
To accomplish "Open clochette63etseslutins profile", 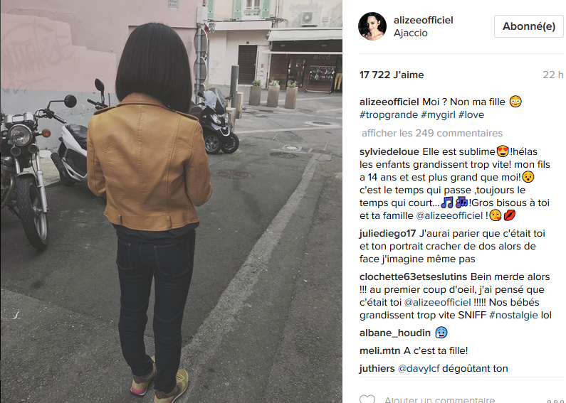I will click(x=414, y=276).
